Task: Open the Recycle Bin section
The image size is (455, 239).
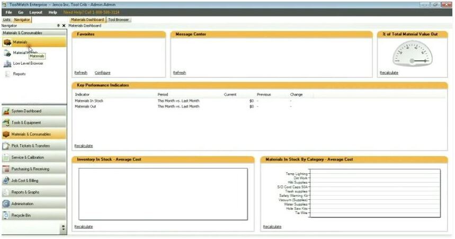Action: pyautogui.click(x=34, y=216)
